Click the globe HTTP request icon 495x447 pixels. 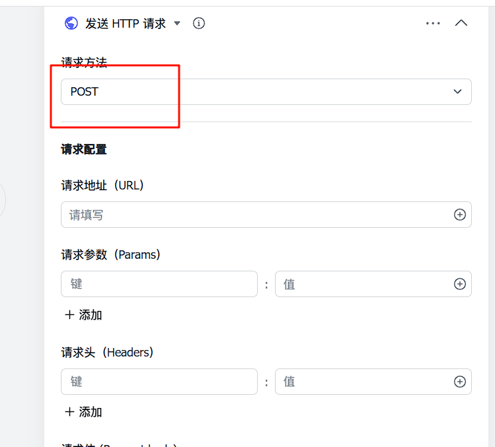(x=71, y=23)
